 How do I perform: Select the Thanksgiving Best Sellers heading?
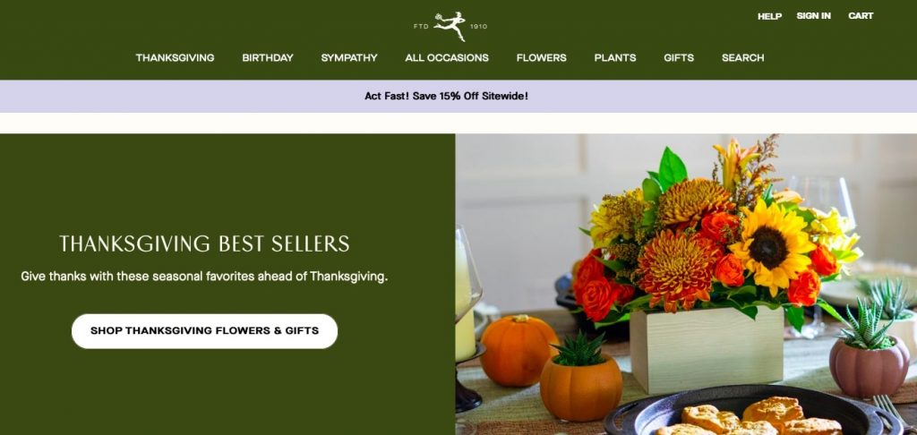pos(205,243)
